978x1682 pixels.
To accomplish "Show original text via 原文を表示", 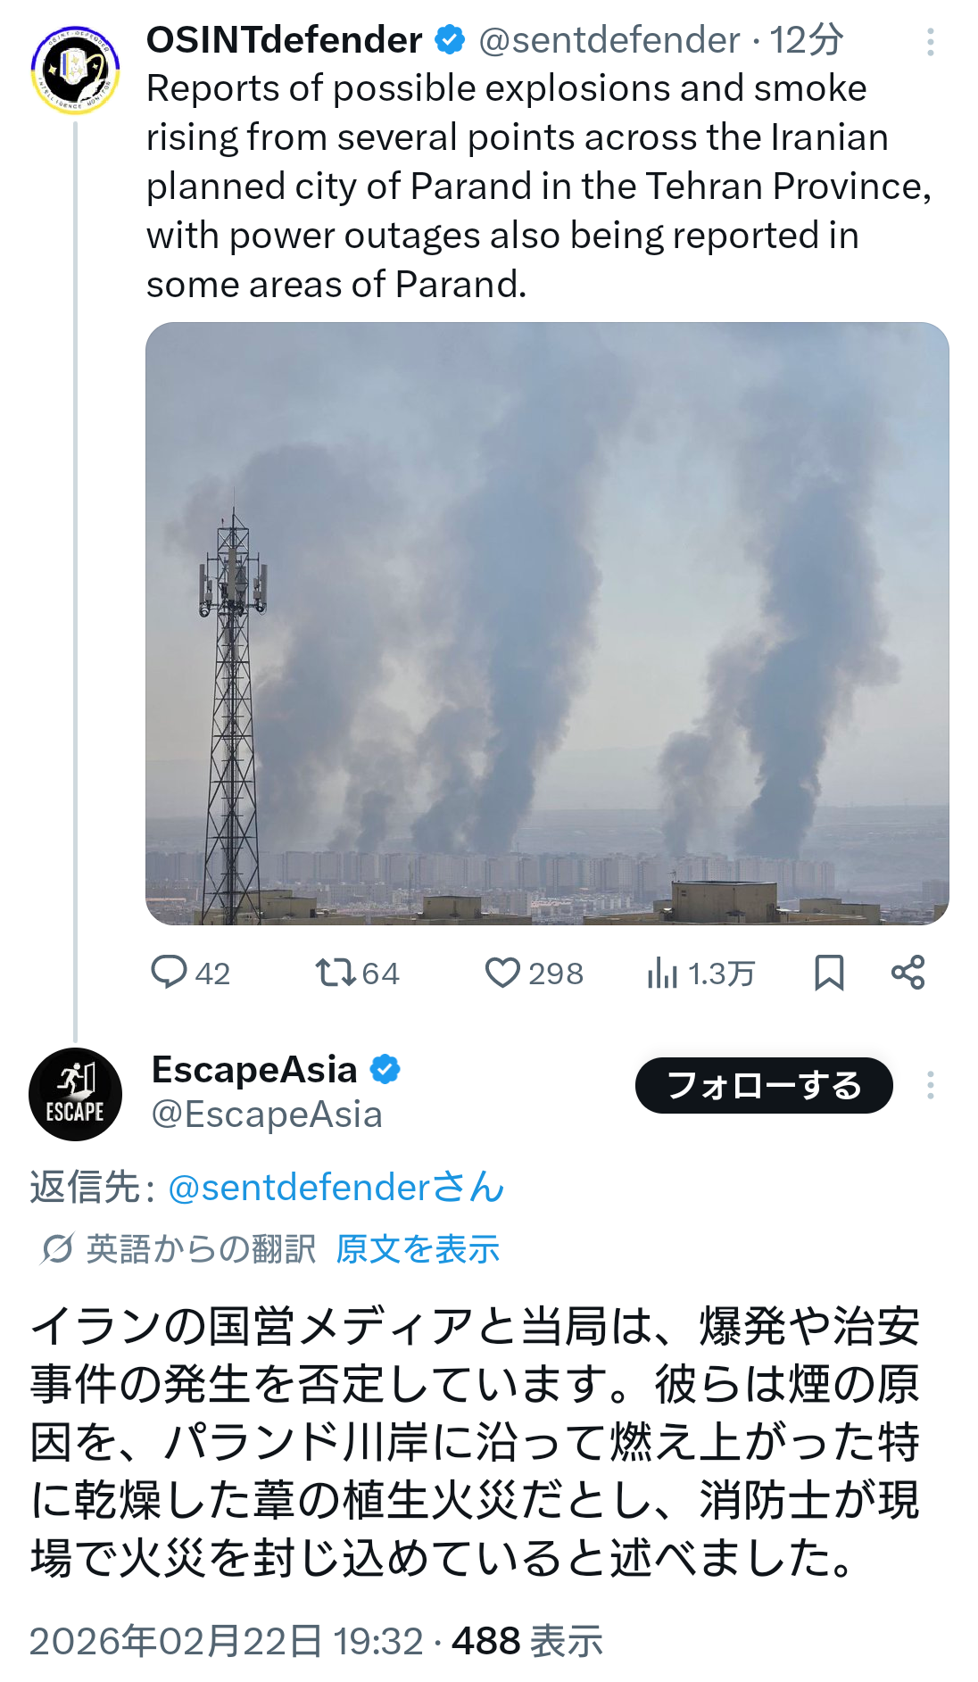I will pyautogui.click(x=418, y=1249).
